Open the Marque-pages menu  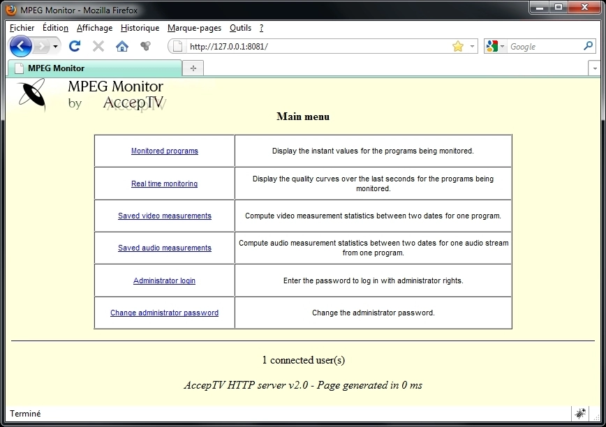194,28
